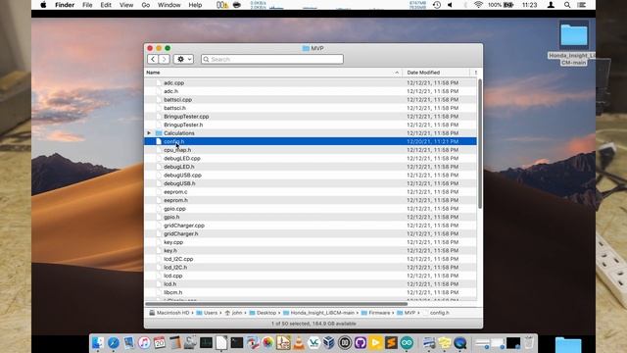
Task: Open the View menu
Action: (126, 5)
